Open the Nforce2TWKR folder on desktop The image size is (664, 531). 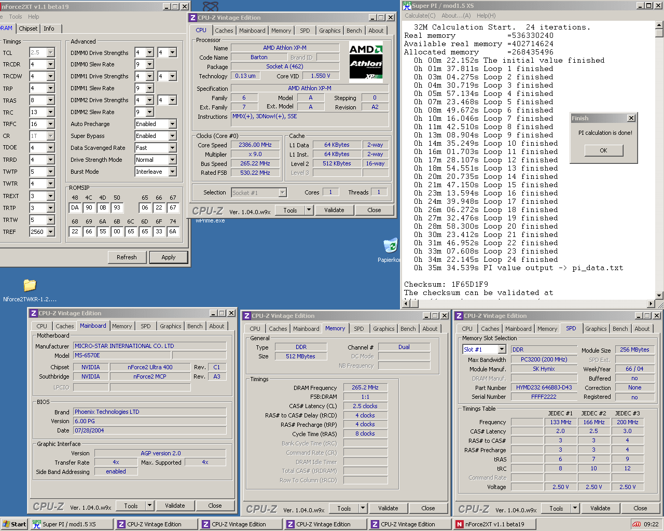(x=30, y=285)
